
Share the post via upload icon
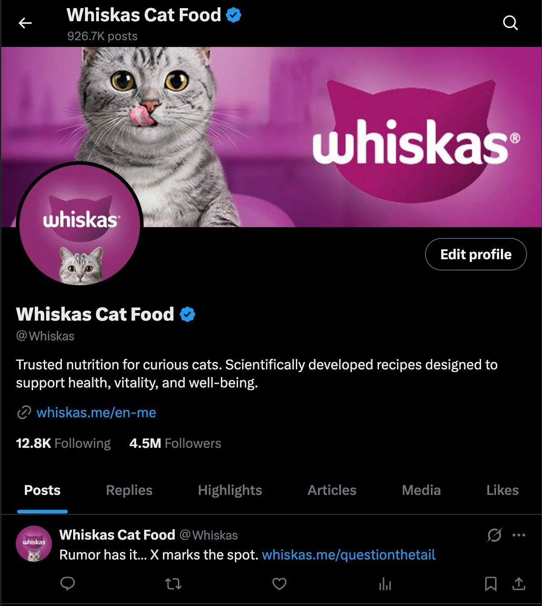point(519,584)
